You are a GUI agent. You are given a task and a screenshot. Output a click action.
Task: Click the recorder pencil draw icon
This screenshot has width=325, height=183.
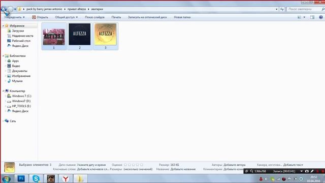(312, 171)
